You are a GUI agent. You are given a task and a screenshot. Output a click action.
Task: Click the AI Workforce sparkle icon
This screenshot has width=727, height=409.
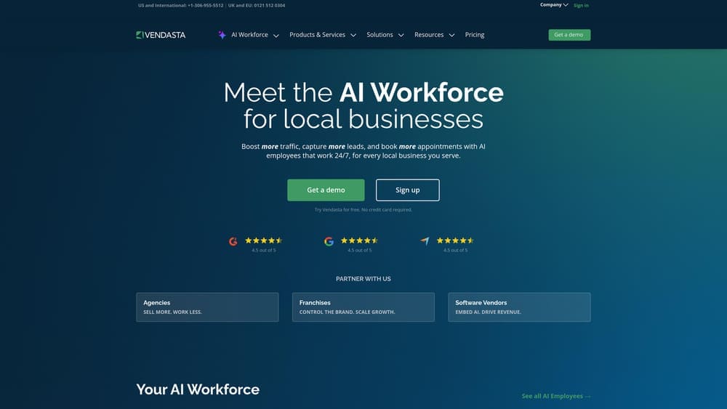click(x=222, y=35)
